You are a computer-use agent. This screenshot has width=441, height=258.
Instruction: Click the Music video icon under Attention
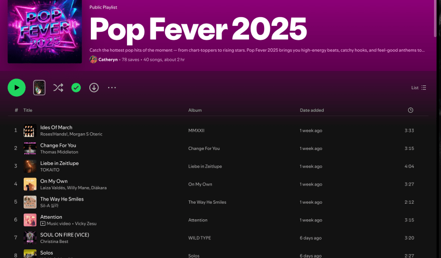43,224
